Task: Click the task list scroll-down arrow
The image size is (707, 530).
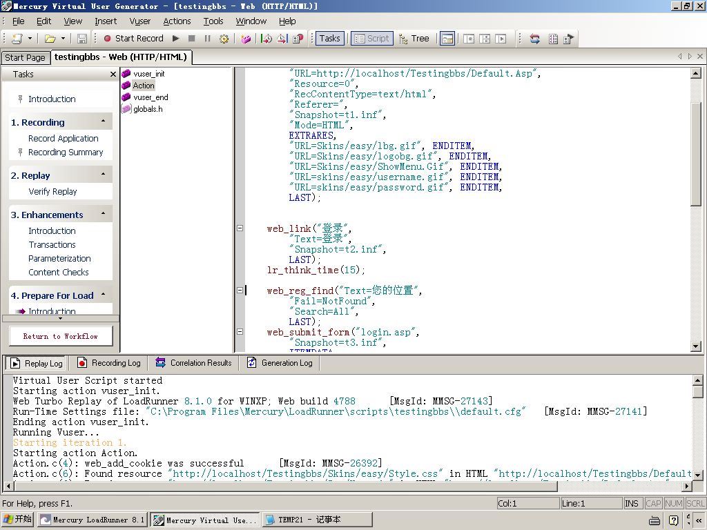Action: [61, 319]
